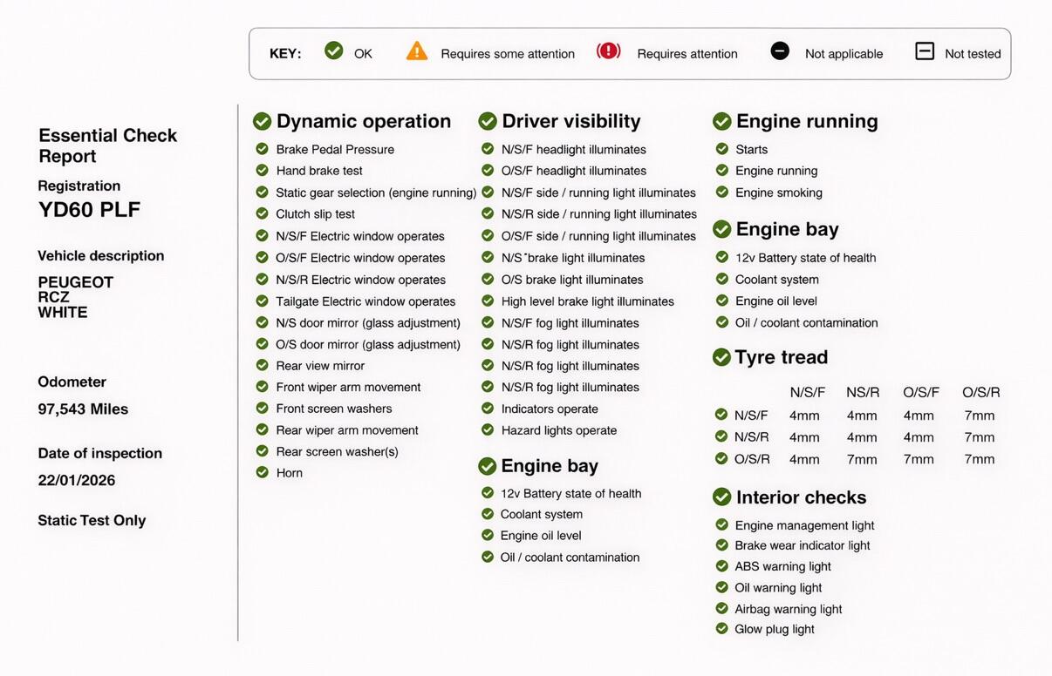Click the green OK checkmark in the key
The image size is (1052, 676).
(333, 51)
